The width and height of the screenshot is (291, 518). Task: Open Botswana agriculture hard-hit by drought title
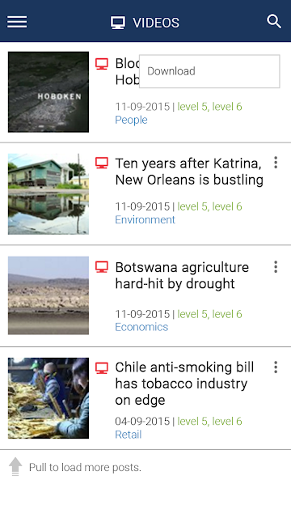182,275
